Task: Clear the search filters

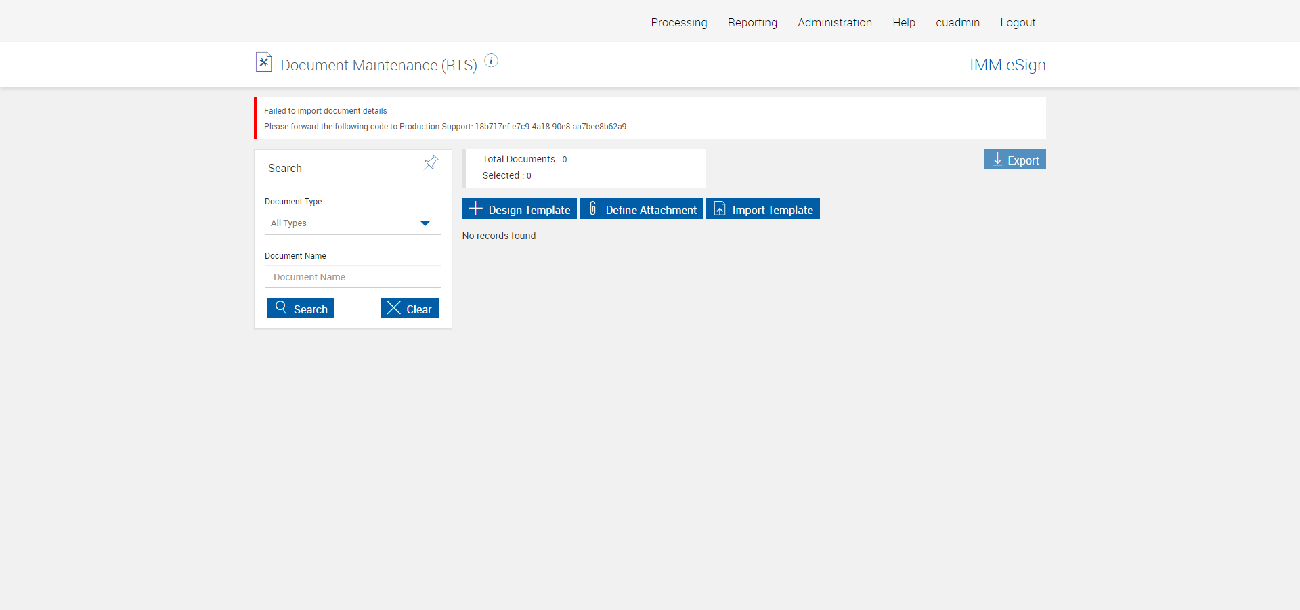Action: [x=410, y=308]
